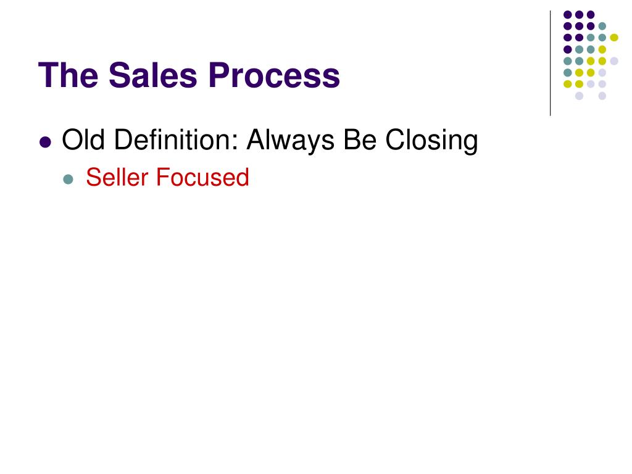Screen dimensions: 632x474
Task: Click the purple dot starting the fourth dot row
Action: coord(568,49)
